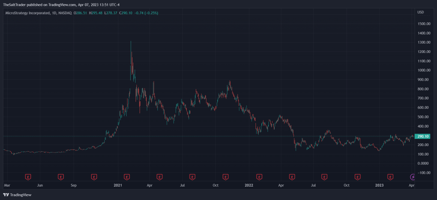
Task: Click the -100.00 label on price axis
Action: click(424, 173)
